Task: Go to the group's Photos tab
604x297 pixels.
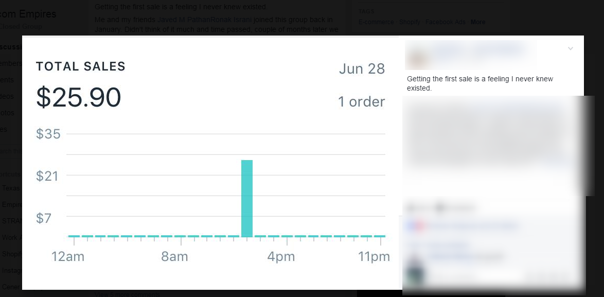Action: [7, 113]
